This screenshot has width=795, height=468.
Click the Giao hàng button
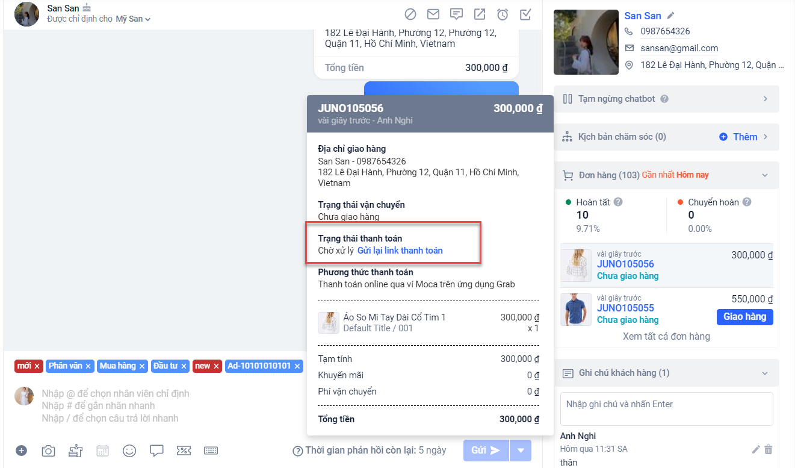click(x=744, y=317)
